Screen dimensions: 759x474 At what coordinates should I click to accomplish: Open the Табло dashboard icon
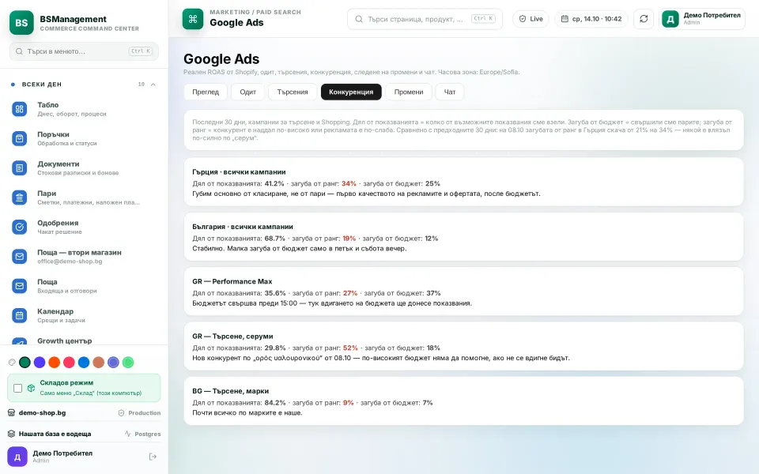pos(19,109)
